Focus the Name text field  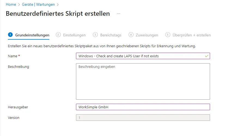click(x=140, y=56)
